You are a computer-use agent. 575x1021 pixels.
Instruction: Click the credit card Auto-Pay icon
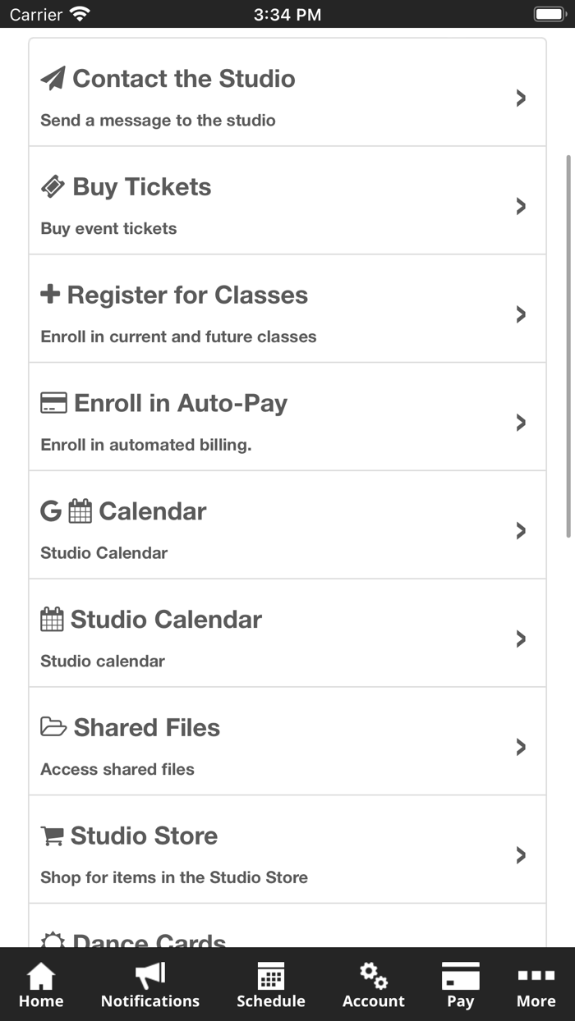coord(53,403)
